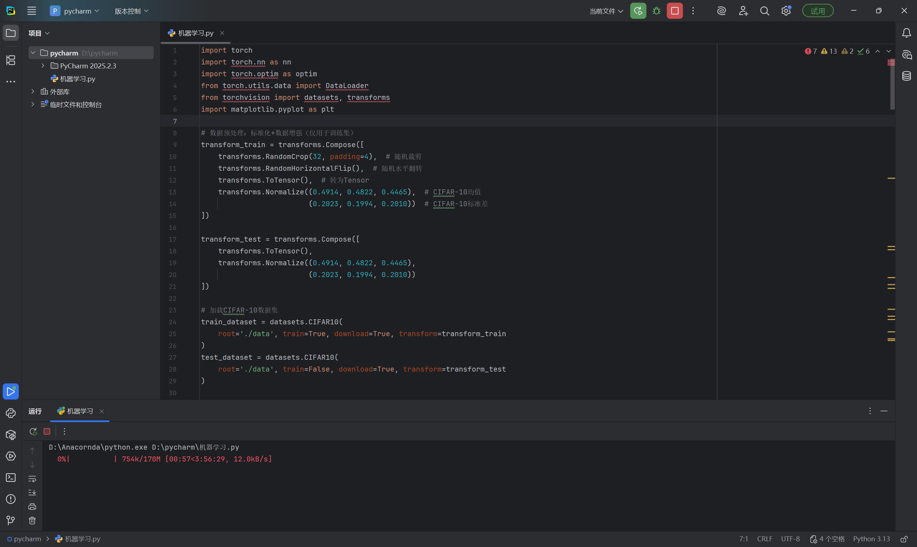Click the 试用 trial button
This screenshot has width=917, height=547.
point(817,11)
